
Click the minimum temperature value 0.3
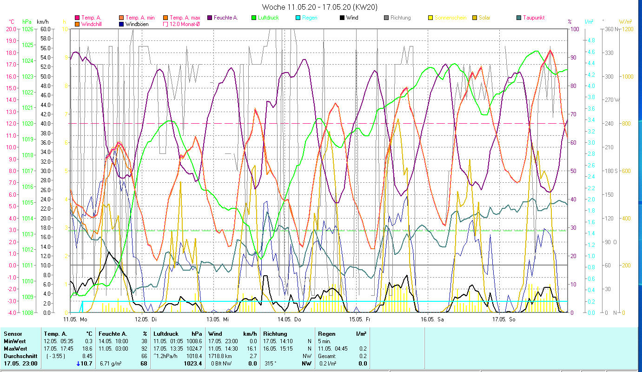[89, 341]
